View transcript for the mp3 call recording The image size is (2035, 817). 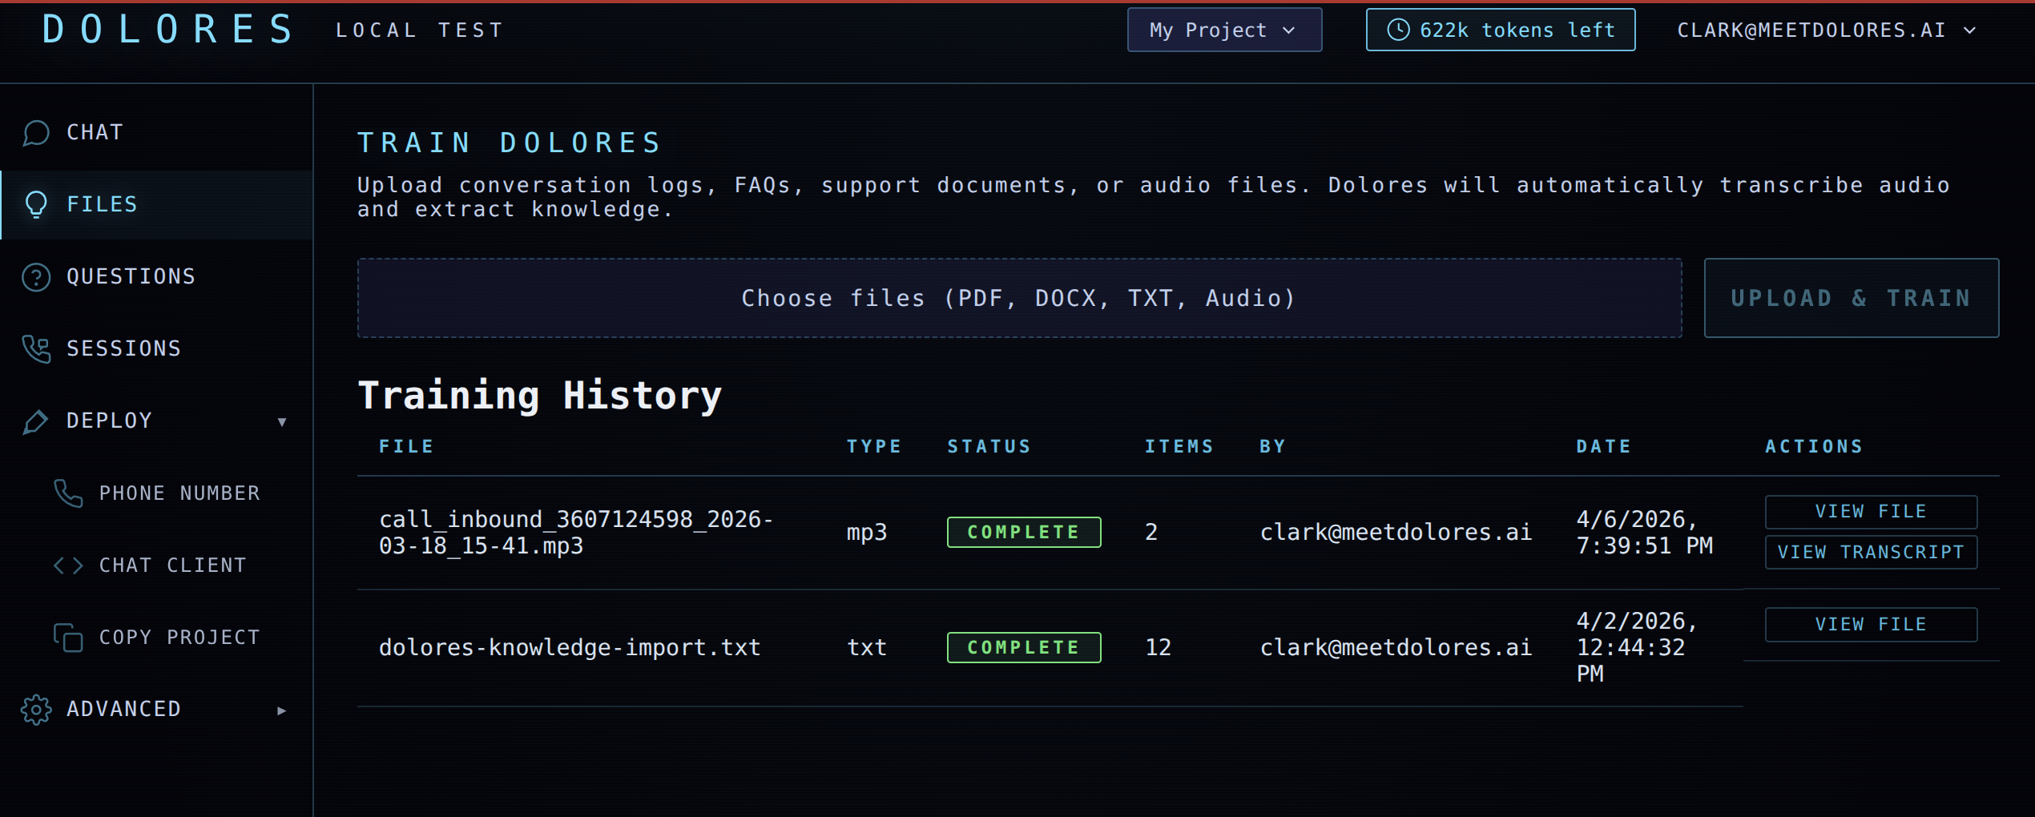click(x=1870, y=553)
